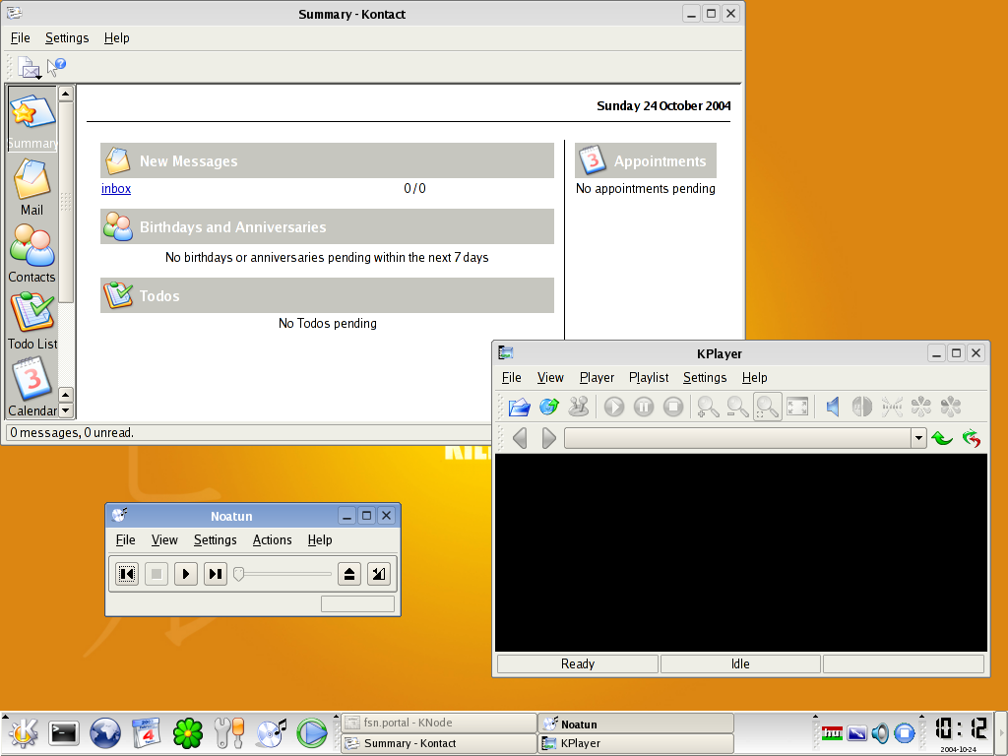The image size is (1008, 756).
Task: Click the sparkle icon after contrast in KPlayer
Action: (x=892, y=407)
